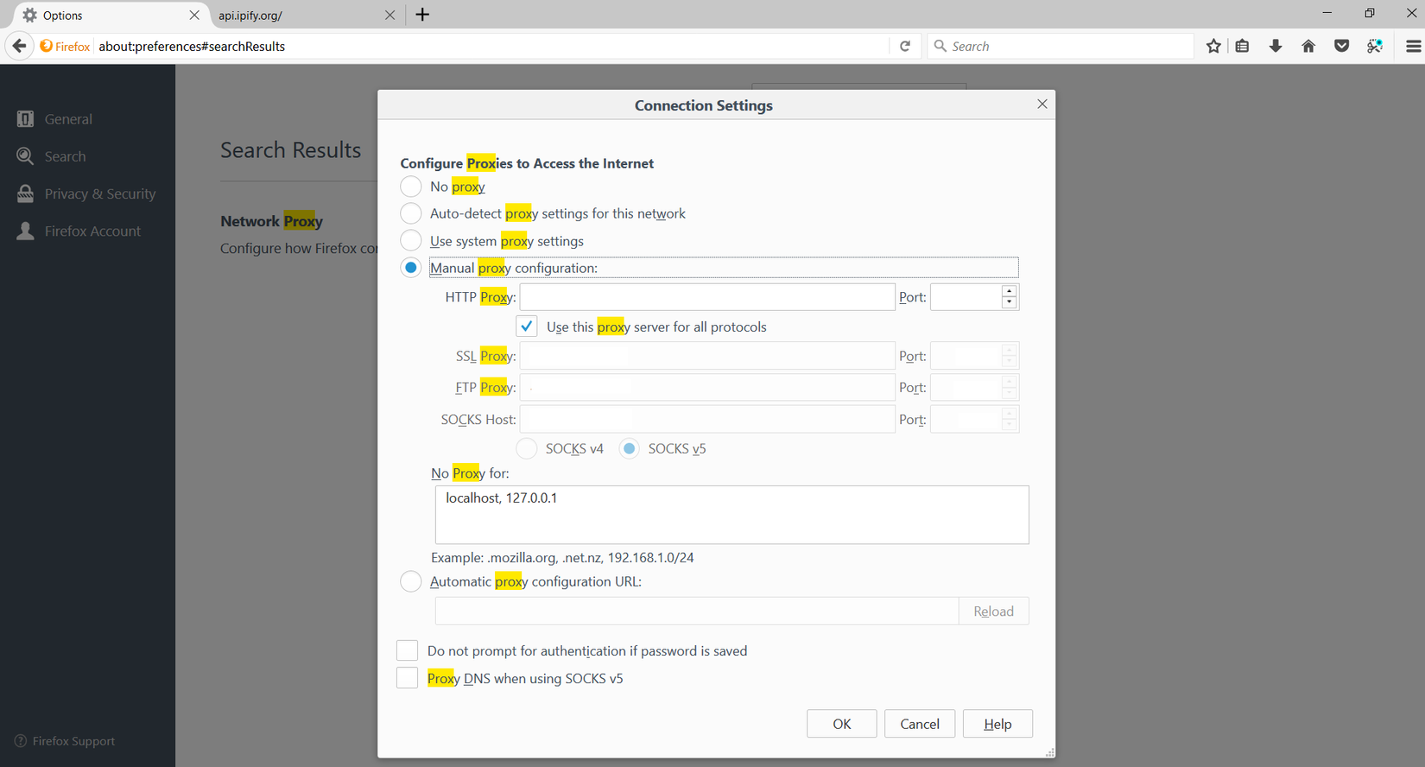Click the HTTP Proxy address field
1425x767 pixels.
pos(706,297)
